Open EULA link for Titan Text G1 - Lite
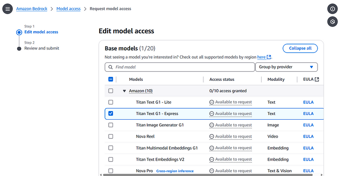341x176 pixels. [308, 102]
